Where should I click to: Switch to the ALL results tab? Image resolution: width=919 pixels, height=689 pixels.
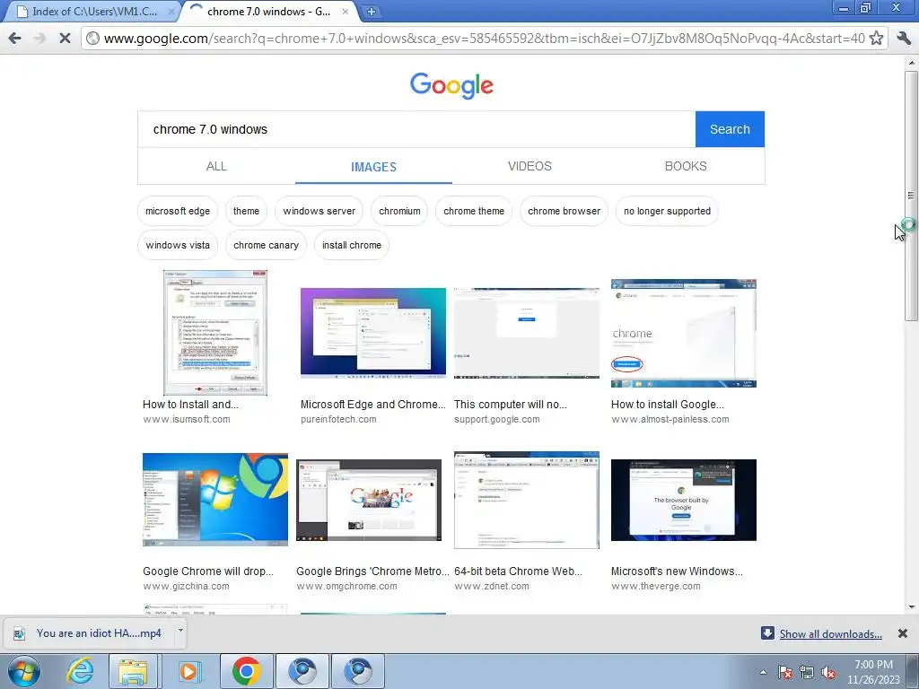pos(216,166)
